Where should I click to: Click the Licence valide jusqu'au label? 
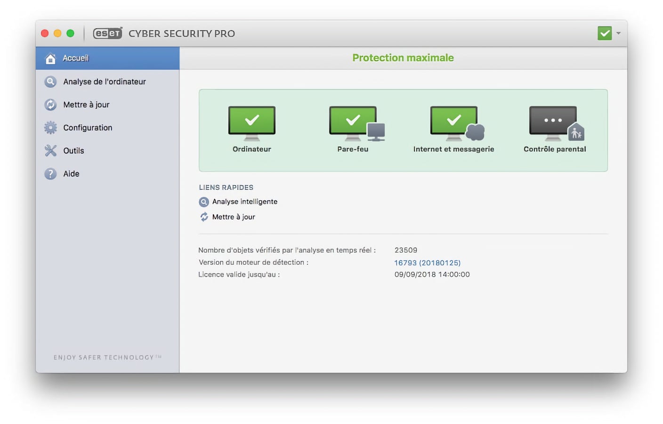[239, 275]
